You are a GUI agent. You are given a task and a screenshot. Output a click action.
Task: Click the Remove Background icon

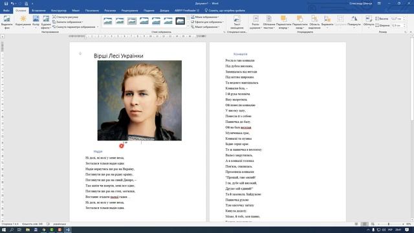tap(7, 19)
